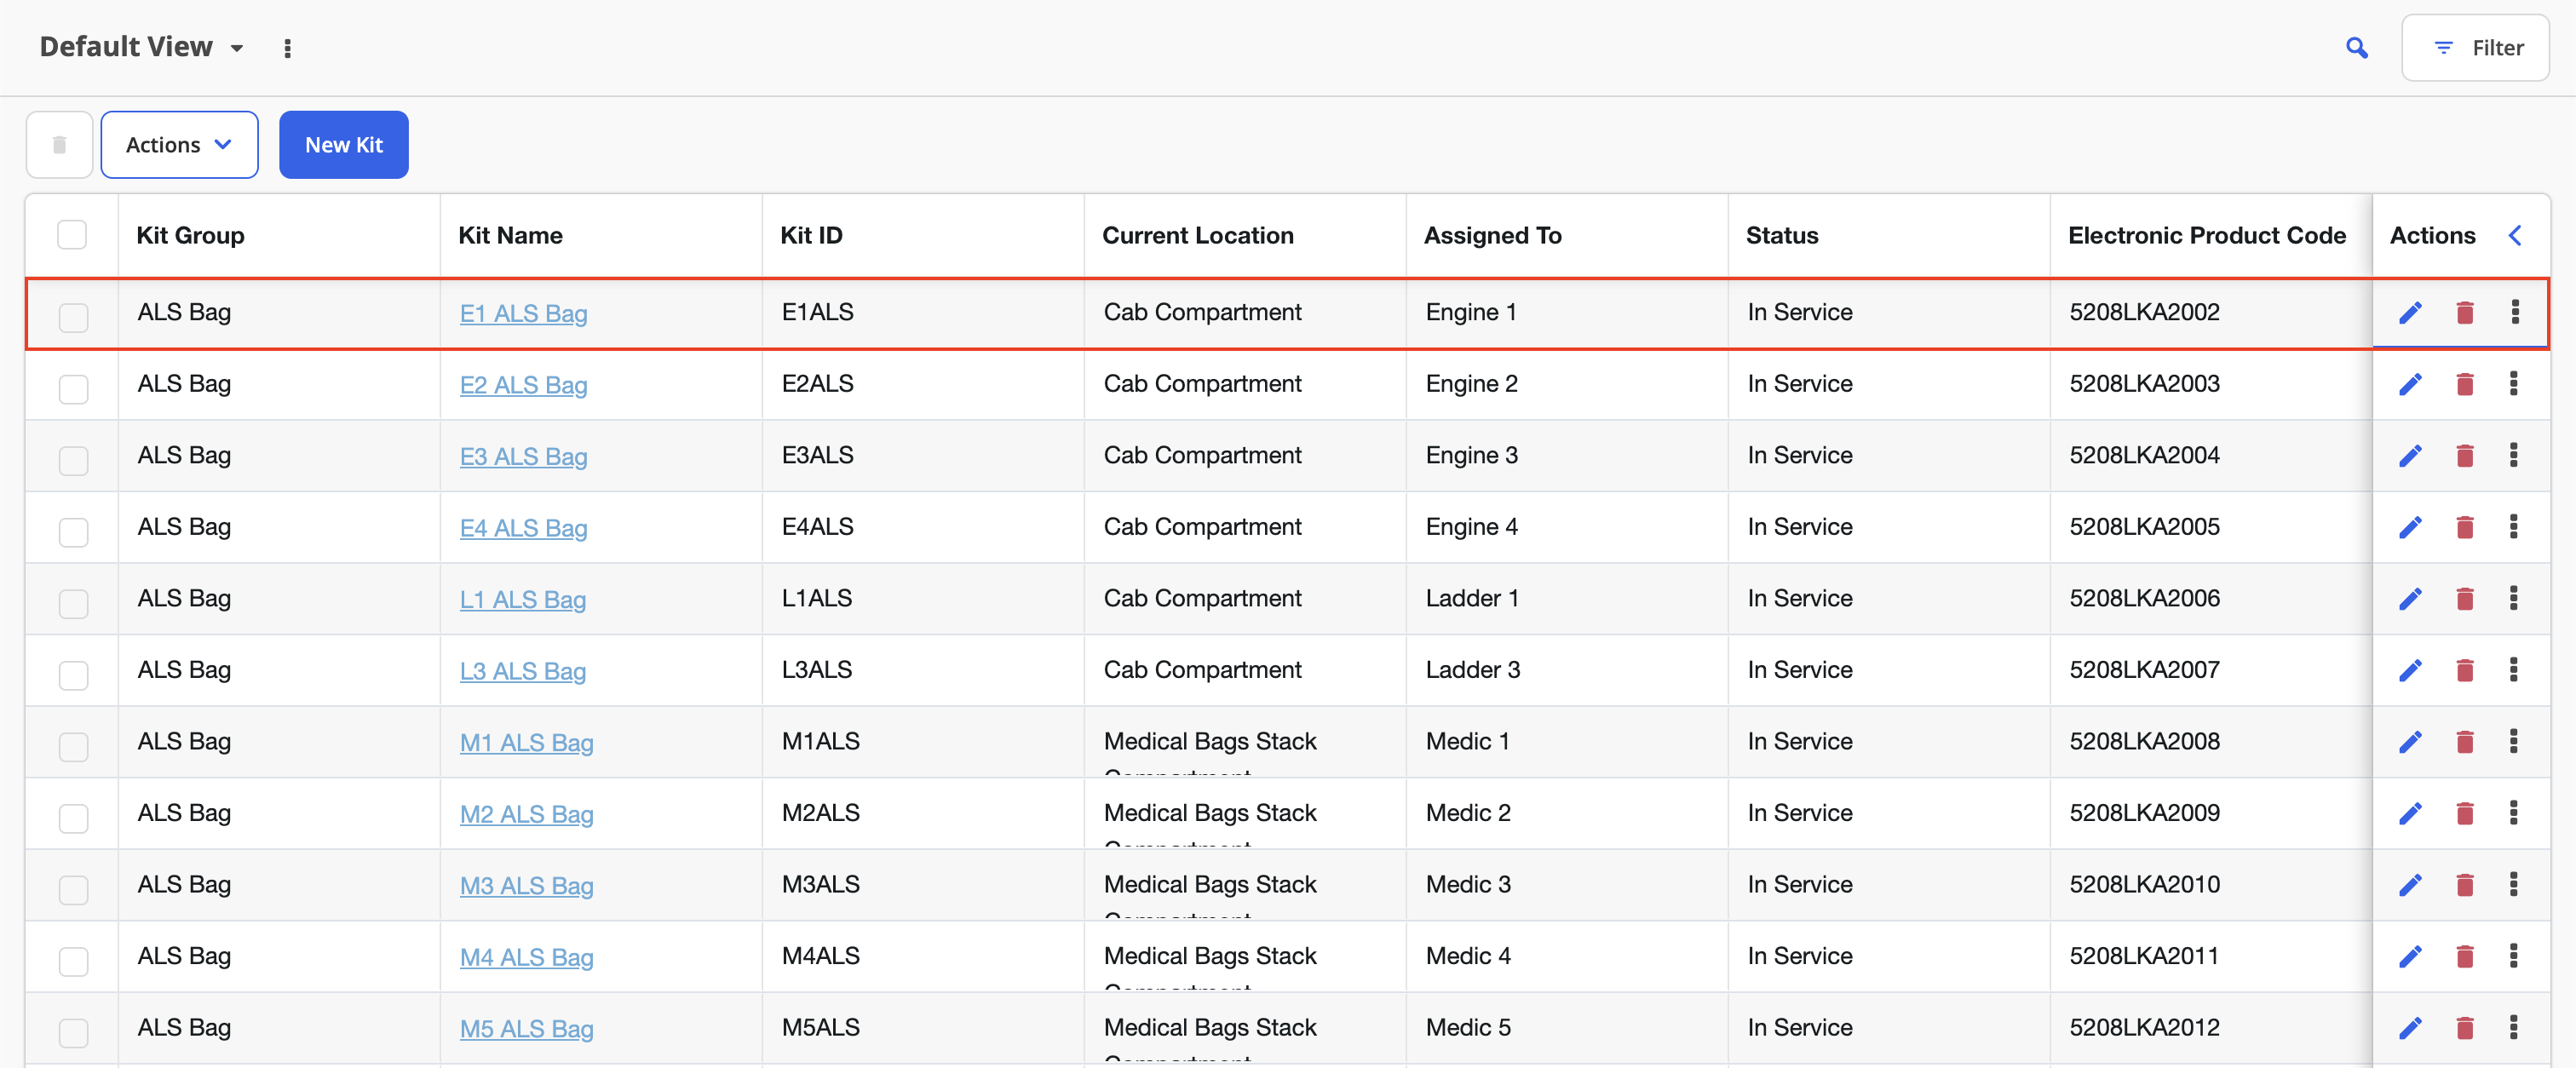This screenshot has height=1068, width=2576.
Task: Open the L3 ALS Bag link
Action: click(x=522, y=671)
